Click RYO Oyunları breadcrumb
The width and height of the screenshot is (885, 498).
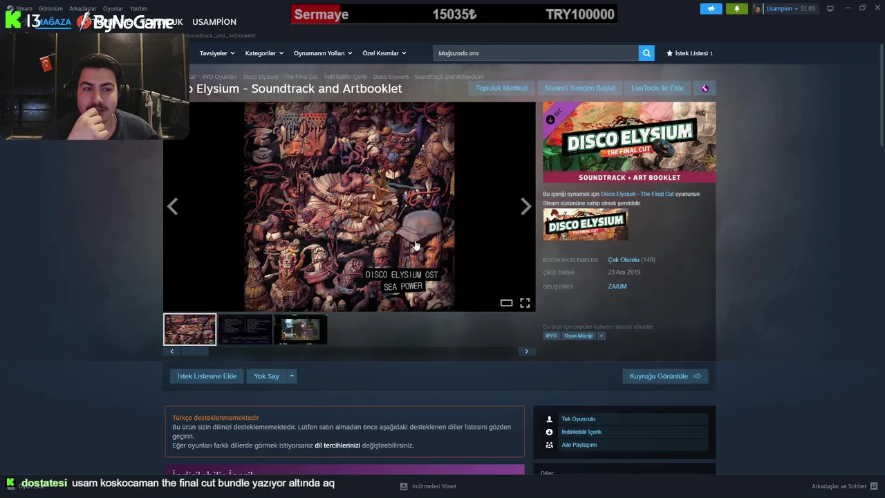pyautogui.click(x=219, y=77)
